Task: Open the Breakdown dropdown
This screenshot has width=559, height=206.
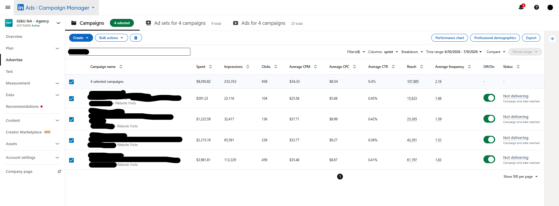Action: pos(412,52)
